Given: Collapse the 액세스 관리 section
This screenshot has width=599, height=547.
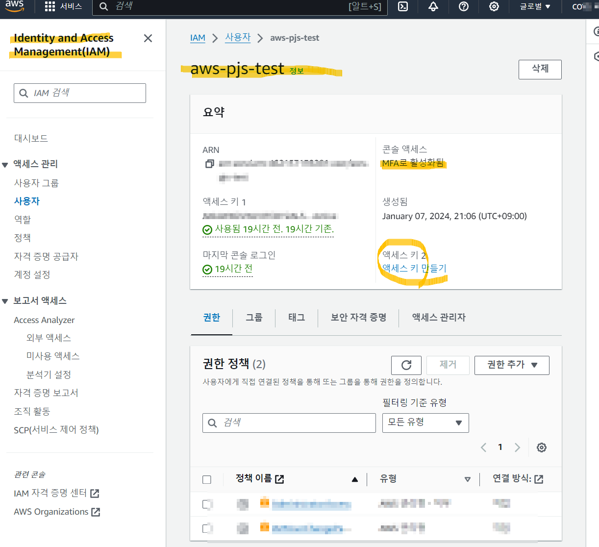Looking at the screenshot, I should (x=5, y=165).
